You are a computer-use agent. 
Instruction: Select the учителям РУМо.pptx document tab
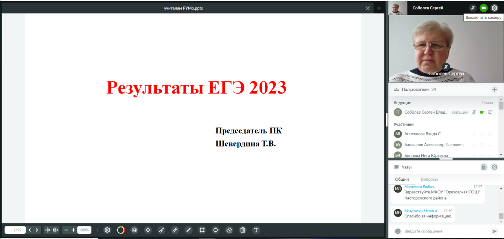click(x=183, y=8)
